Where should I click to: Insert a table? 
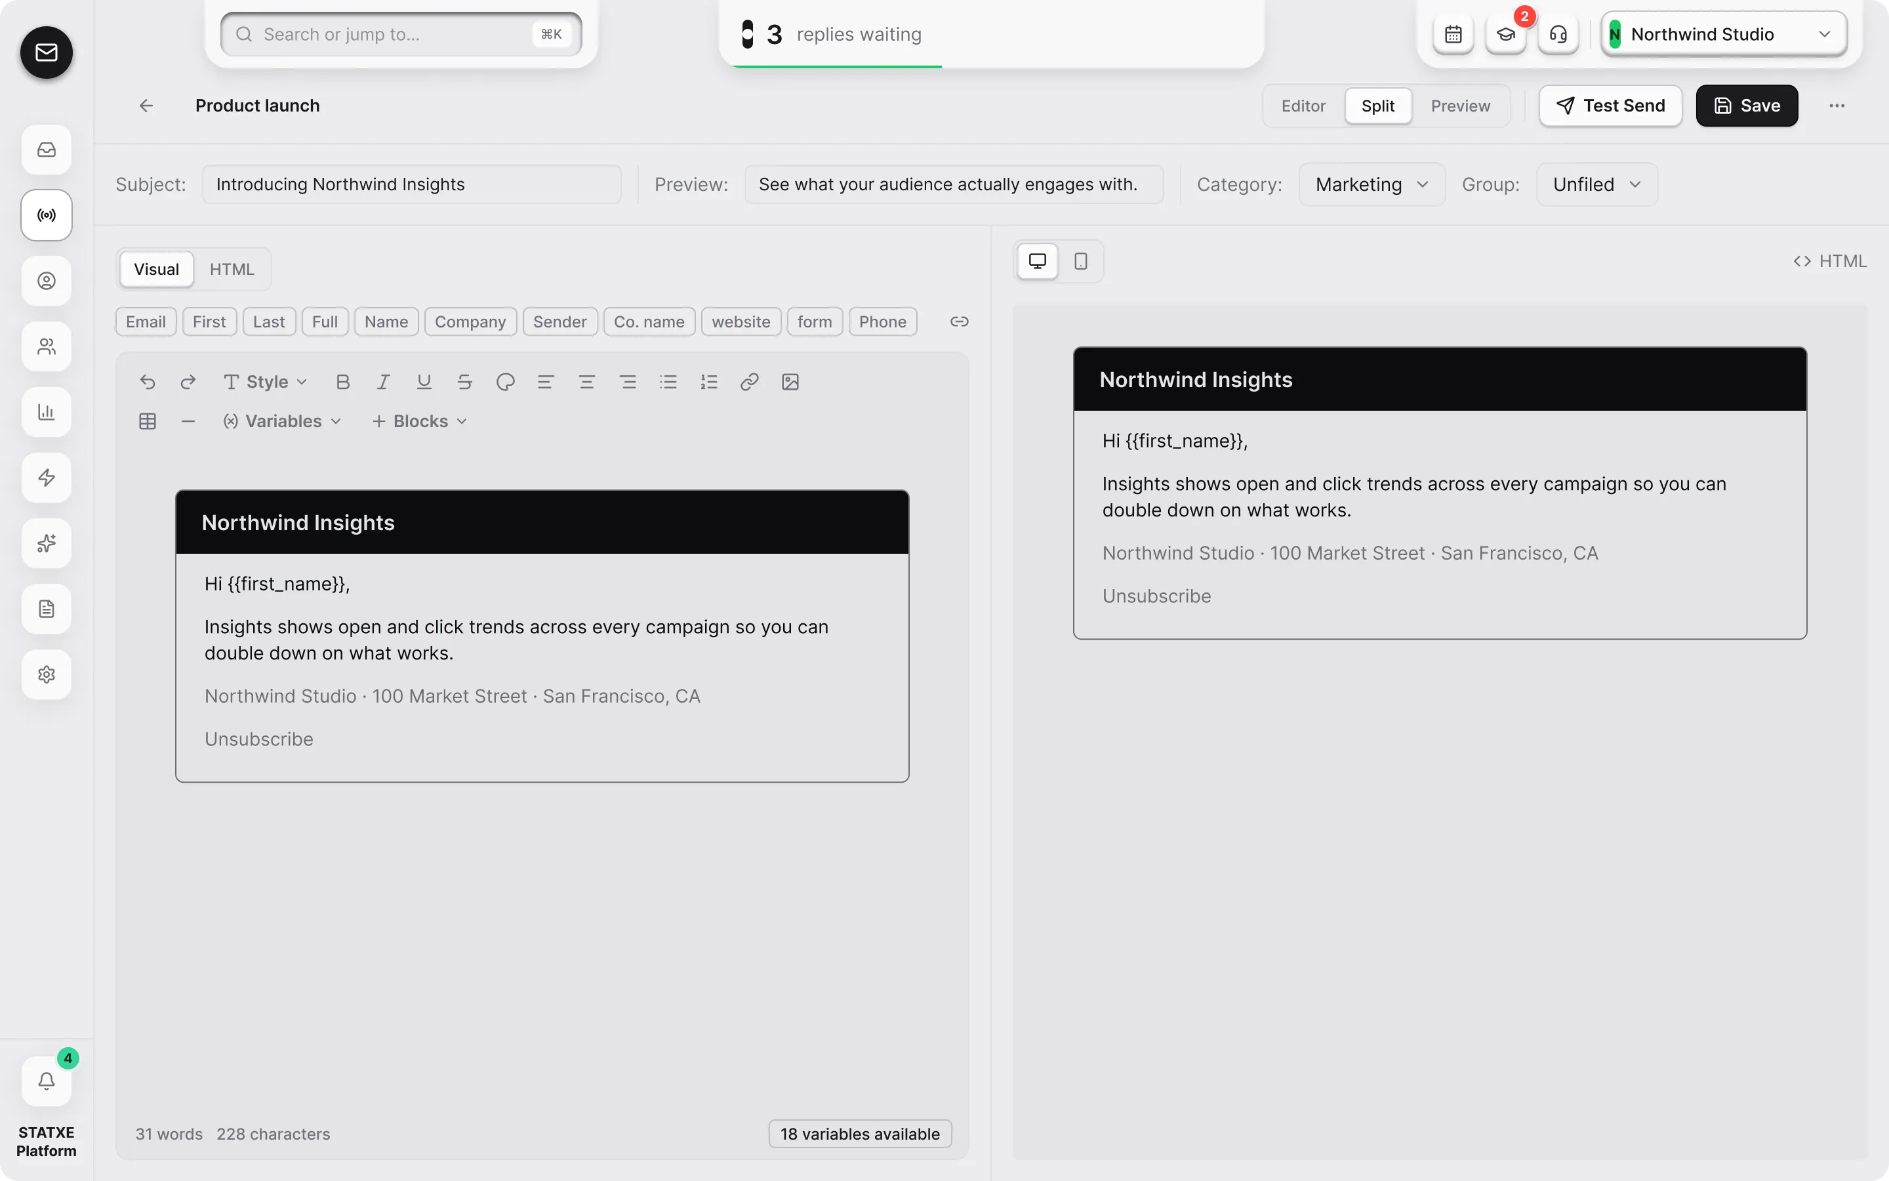pyautogui.click(x=148, y=422)
